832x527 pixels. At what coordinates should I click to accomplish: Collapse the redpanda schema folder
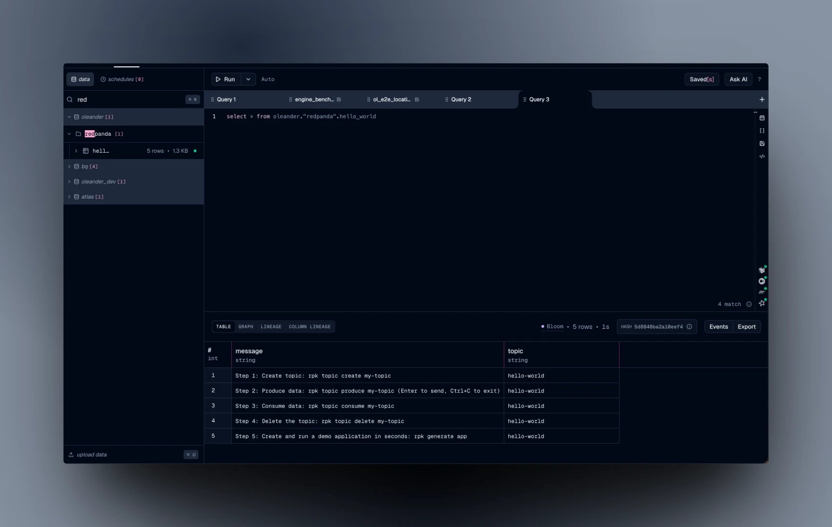pyautogui.click(x=69, y=134)
